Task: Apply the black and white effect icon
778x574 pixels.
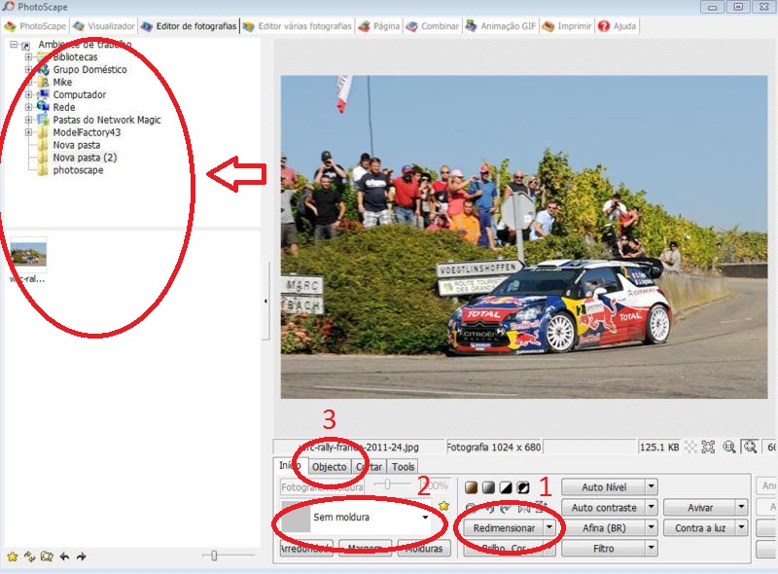Action: (x=506, y=487)
